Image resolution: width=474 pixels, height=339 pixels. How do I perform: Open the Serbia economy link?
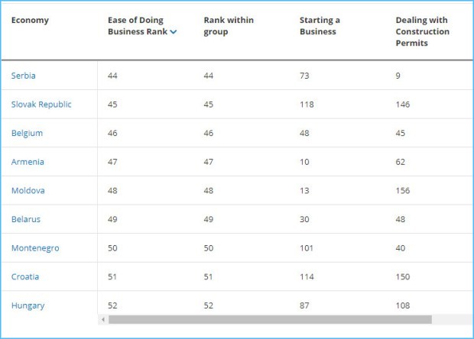[x=23, y=76]
